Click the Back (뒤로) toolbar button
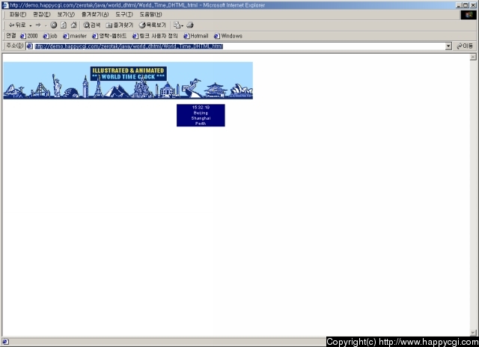479x347 pixels. click(17, 25)
